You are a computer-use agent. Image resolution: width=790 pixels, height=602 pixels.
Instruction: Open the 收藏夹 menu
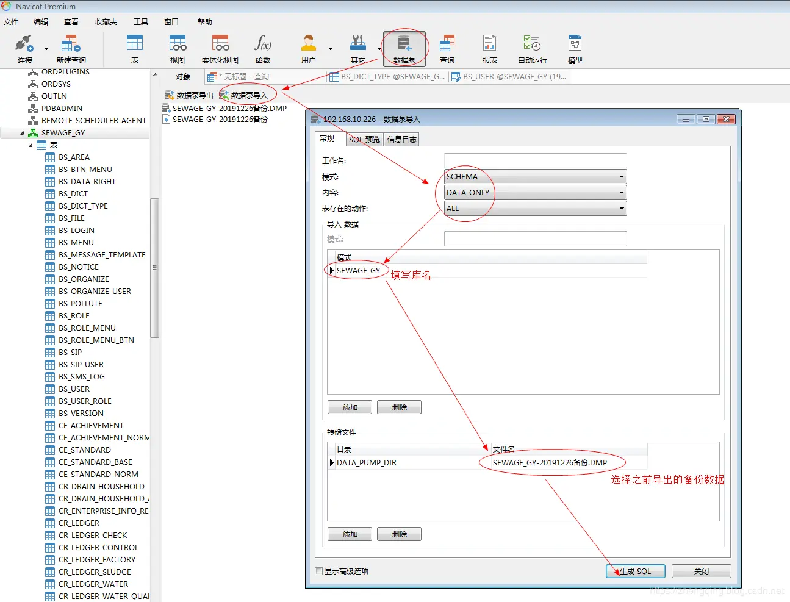coord(106,22)
